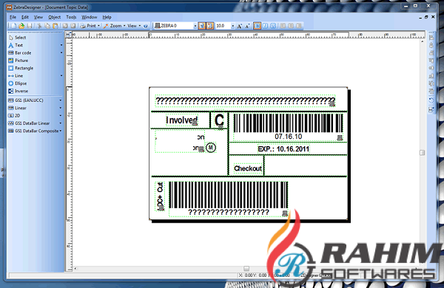The image size is (444, 288).
Task: Click the vertical scrollbar up arrow
Action: (x=423, y=41)
